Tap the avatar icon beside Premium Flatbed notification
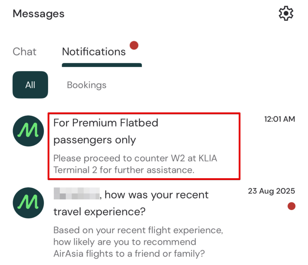The image size is (308, 265). tap(28, 131)
